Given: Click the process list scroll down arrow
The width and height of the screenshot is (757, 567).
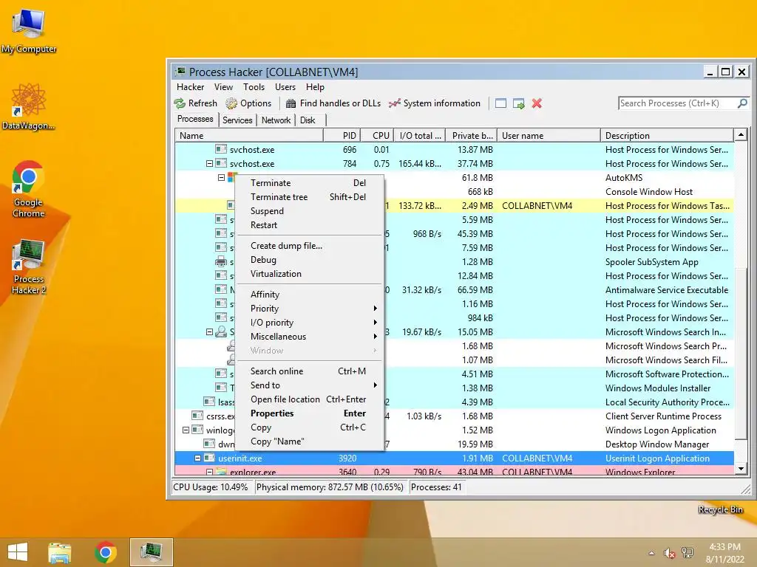Looking at the screenshot, I should click(741, 469).
